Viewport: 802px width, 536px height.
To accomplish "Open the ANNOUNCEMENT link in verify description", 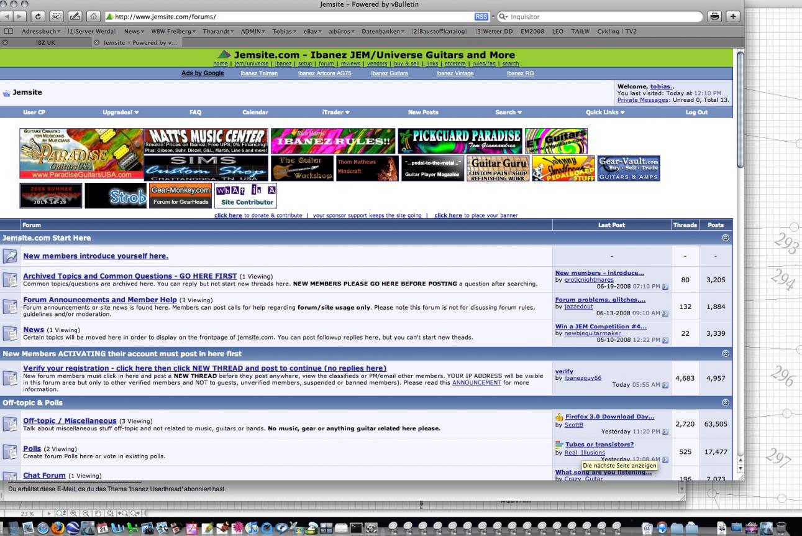I will point(476,383).
